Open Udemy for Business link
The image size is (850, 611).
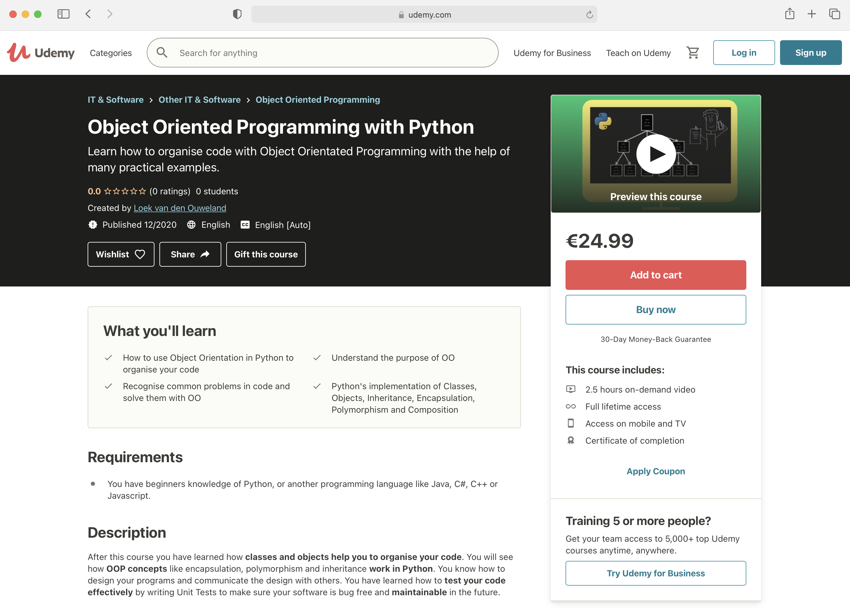tap(552, 53)
